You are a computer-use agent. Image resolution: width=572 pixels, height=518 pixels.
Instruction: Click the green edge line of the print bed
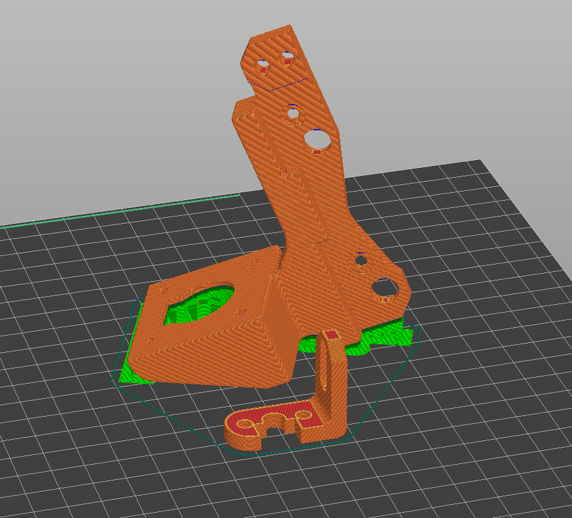coord(120,211)
